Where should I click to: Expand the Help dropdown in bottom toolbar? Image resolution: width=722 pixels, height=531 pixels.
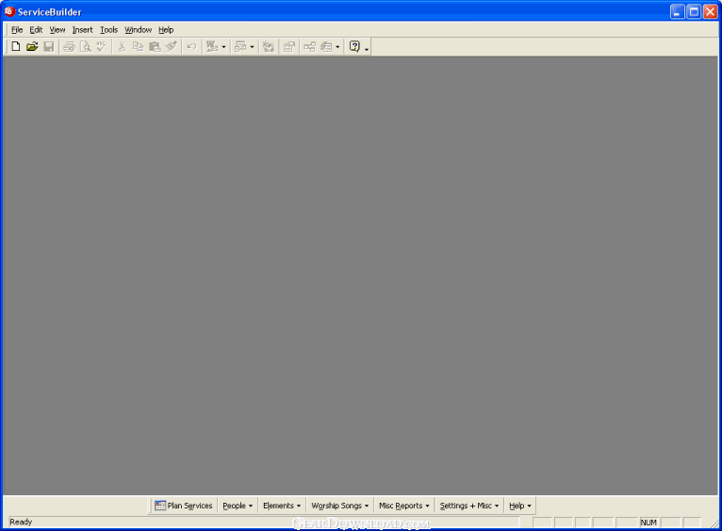(x=520, y=506)
